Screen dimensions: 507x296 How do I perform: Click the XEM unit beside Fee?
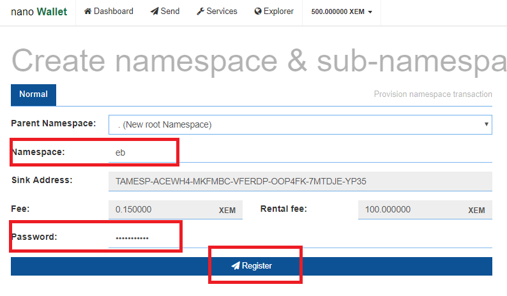click(x=227, y=210)
